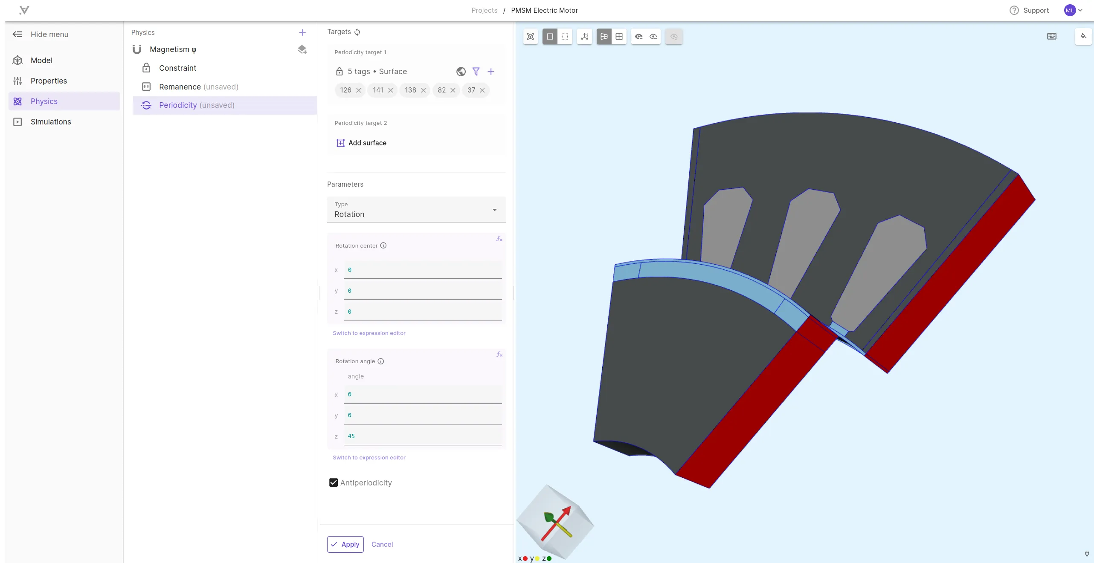Image resolution: width=1094 pixels, height=563 pixels.
Task: Click Switch to expression editor under Rotation angle
Action: pos(369,458)
